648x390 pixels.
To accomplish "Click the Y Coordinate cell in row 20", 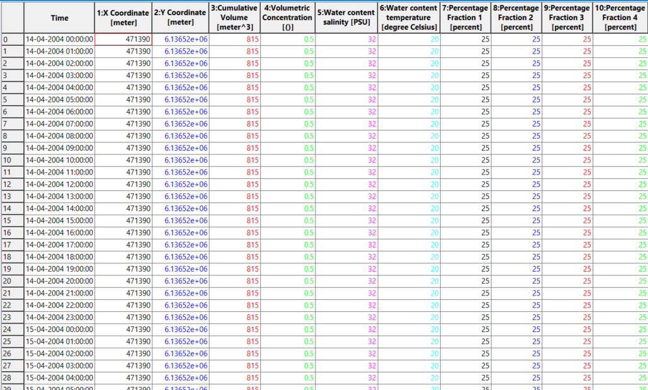I will 181,281.
